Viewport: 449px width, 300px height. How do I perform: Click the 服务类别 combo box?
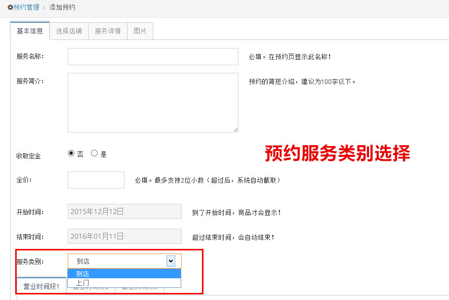tap(119, 261)
